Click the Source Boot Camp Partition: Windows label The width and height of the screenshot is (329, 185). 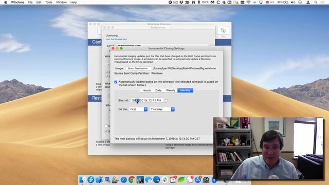pyautogui.click(x=138, y=73)
